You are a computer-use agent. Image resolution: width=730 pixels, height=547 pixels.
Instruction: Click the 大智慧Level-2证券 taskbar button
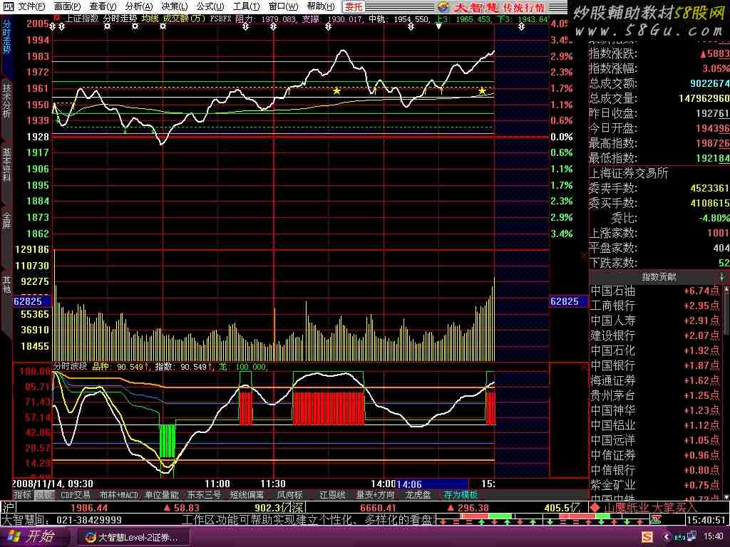133,537
